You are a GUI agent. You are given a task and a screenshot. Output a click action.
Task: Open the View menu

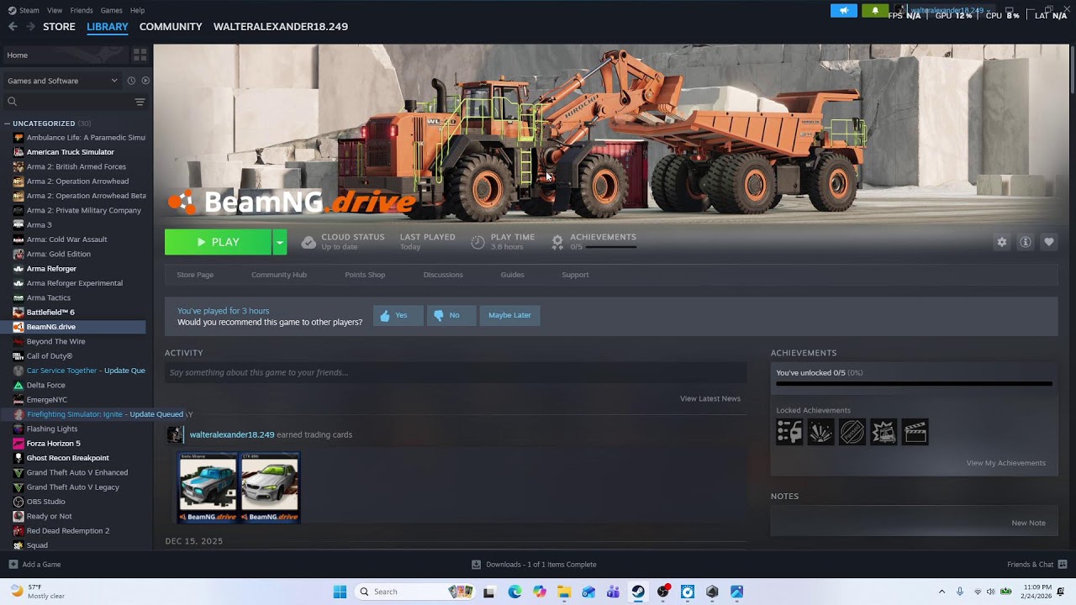point(55,10)
